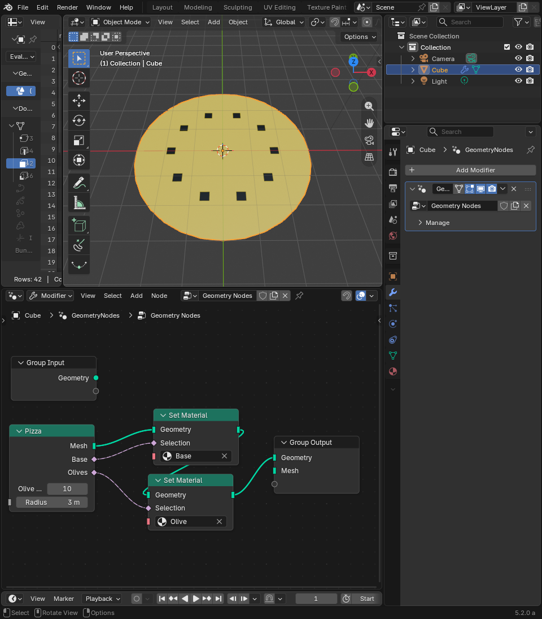The image size is (542, 619).
Task: Hide Camera in viewport via eye icon
Action: click(x=519, y=58)
